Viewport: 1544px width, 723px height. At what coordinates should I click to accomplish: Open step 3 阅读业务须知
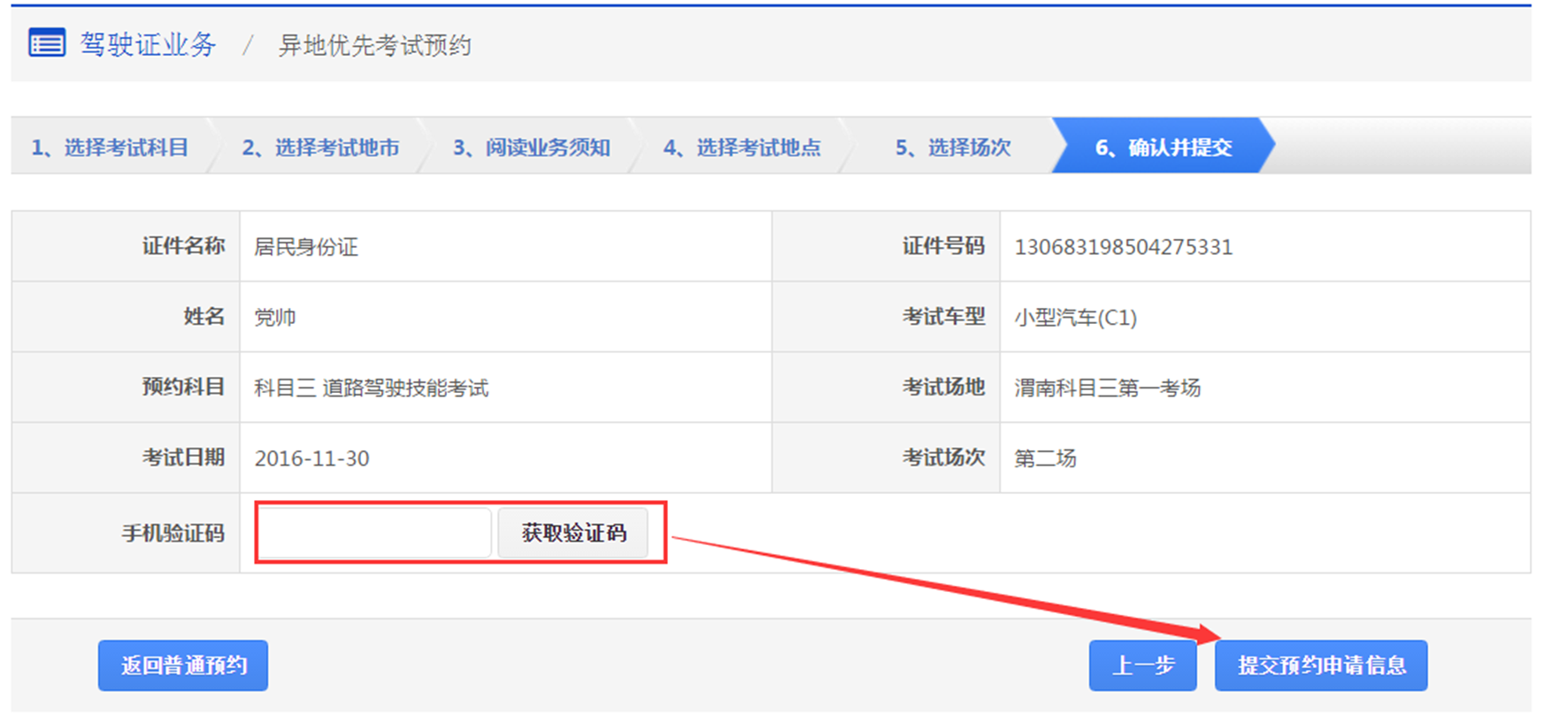(x=531, y=147)
